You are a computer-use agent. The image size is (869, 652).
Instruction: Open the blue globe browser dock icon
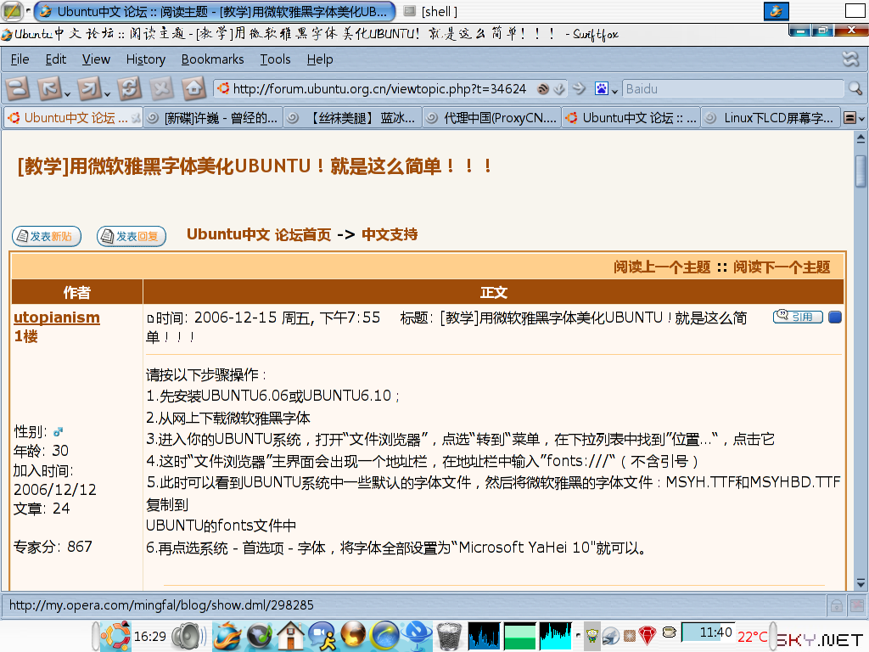click(385, 635)
